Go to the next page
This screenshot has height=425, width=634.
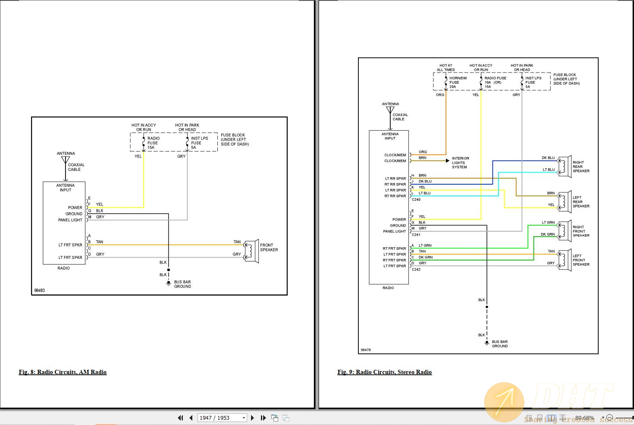[252, 418]
